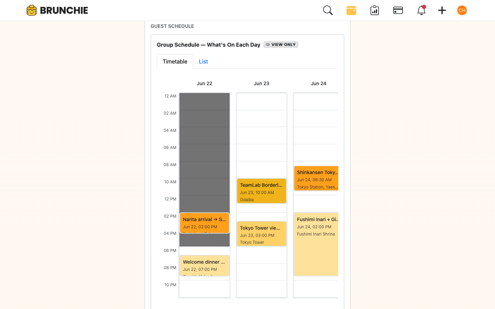The height and width of the screenshot is (309, 495).
Task: Click Fushimi Inari Shrine location text
Action: pyautogui.click(x=316, y=234)
